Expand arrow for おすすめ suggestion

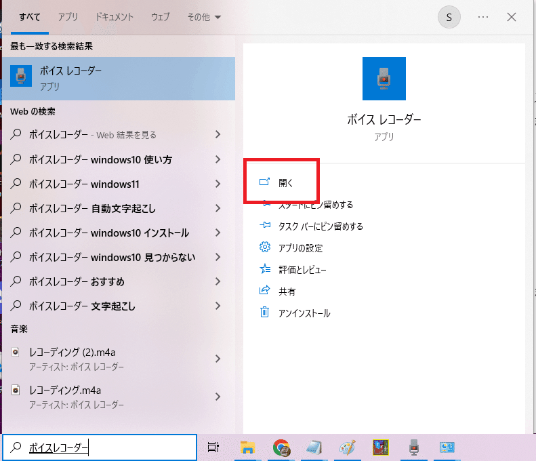(x=218, y=281)
